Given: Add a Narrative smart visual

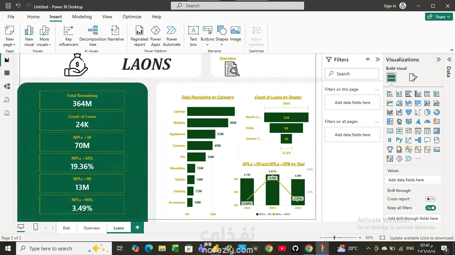Looking at the screenshot, I should click(116, 34).
